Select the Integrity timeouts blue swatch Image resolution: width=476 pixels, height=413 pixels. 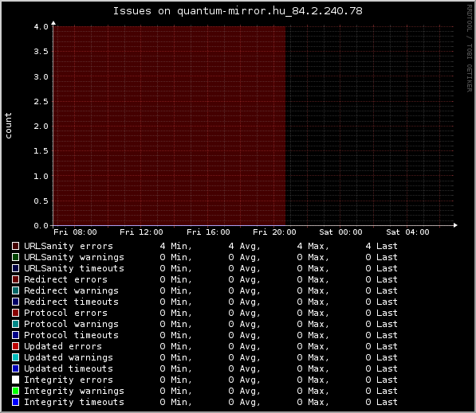pyautogui.click(x=15, y=402)
